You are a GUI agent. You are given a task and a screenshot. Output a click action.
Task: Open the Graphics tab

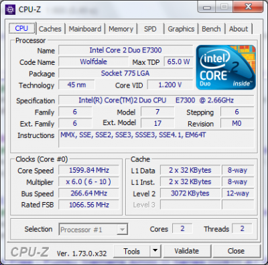[181, 29]
